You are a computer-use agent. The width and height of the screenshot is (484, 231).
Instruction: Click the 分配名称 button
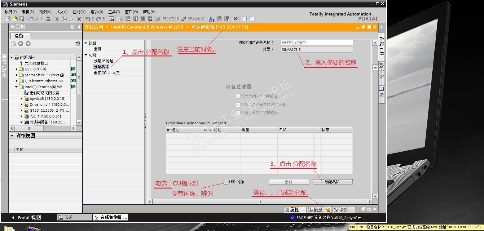tap(332, 182)
